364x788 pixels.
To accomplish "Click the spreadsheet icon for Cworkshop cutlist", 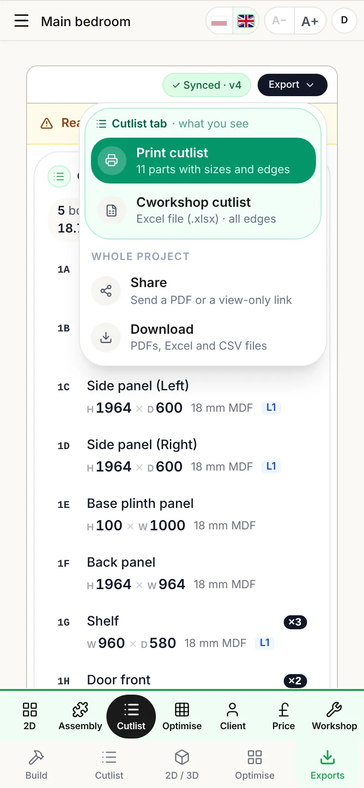I will click(112, 211).
